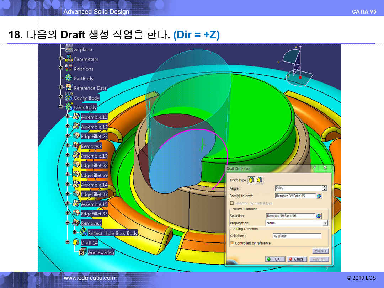Screen dimensions: 384x288
Task: Expand the Reflect Hole Boss Body node
Action: 74,233
